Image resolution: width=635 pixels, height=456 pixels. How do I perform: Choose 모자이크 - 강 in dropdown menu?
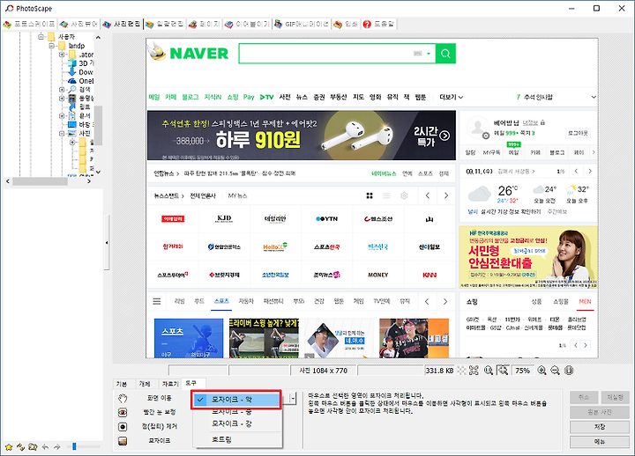(232, 423)
